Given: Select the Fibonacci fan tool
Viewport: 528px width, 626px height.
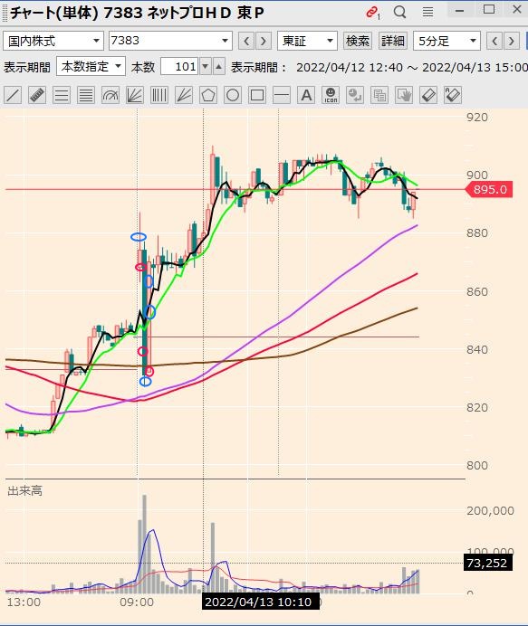Looking at the screenshot, I should tap(135, 95).
